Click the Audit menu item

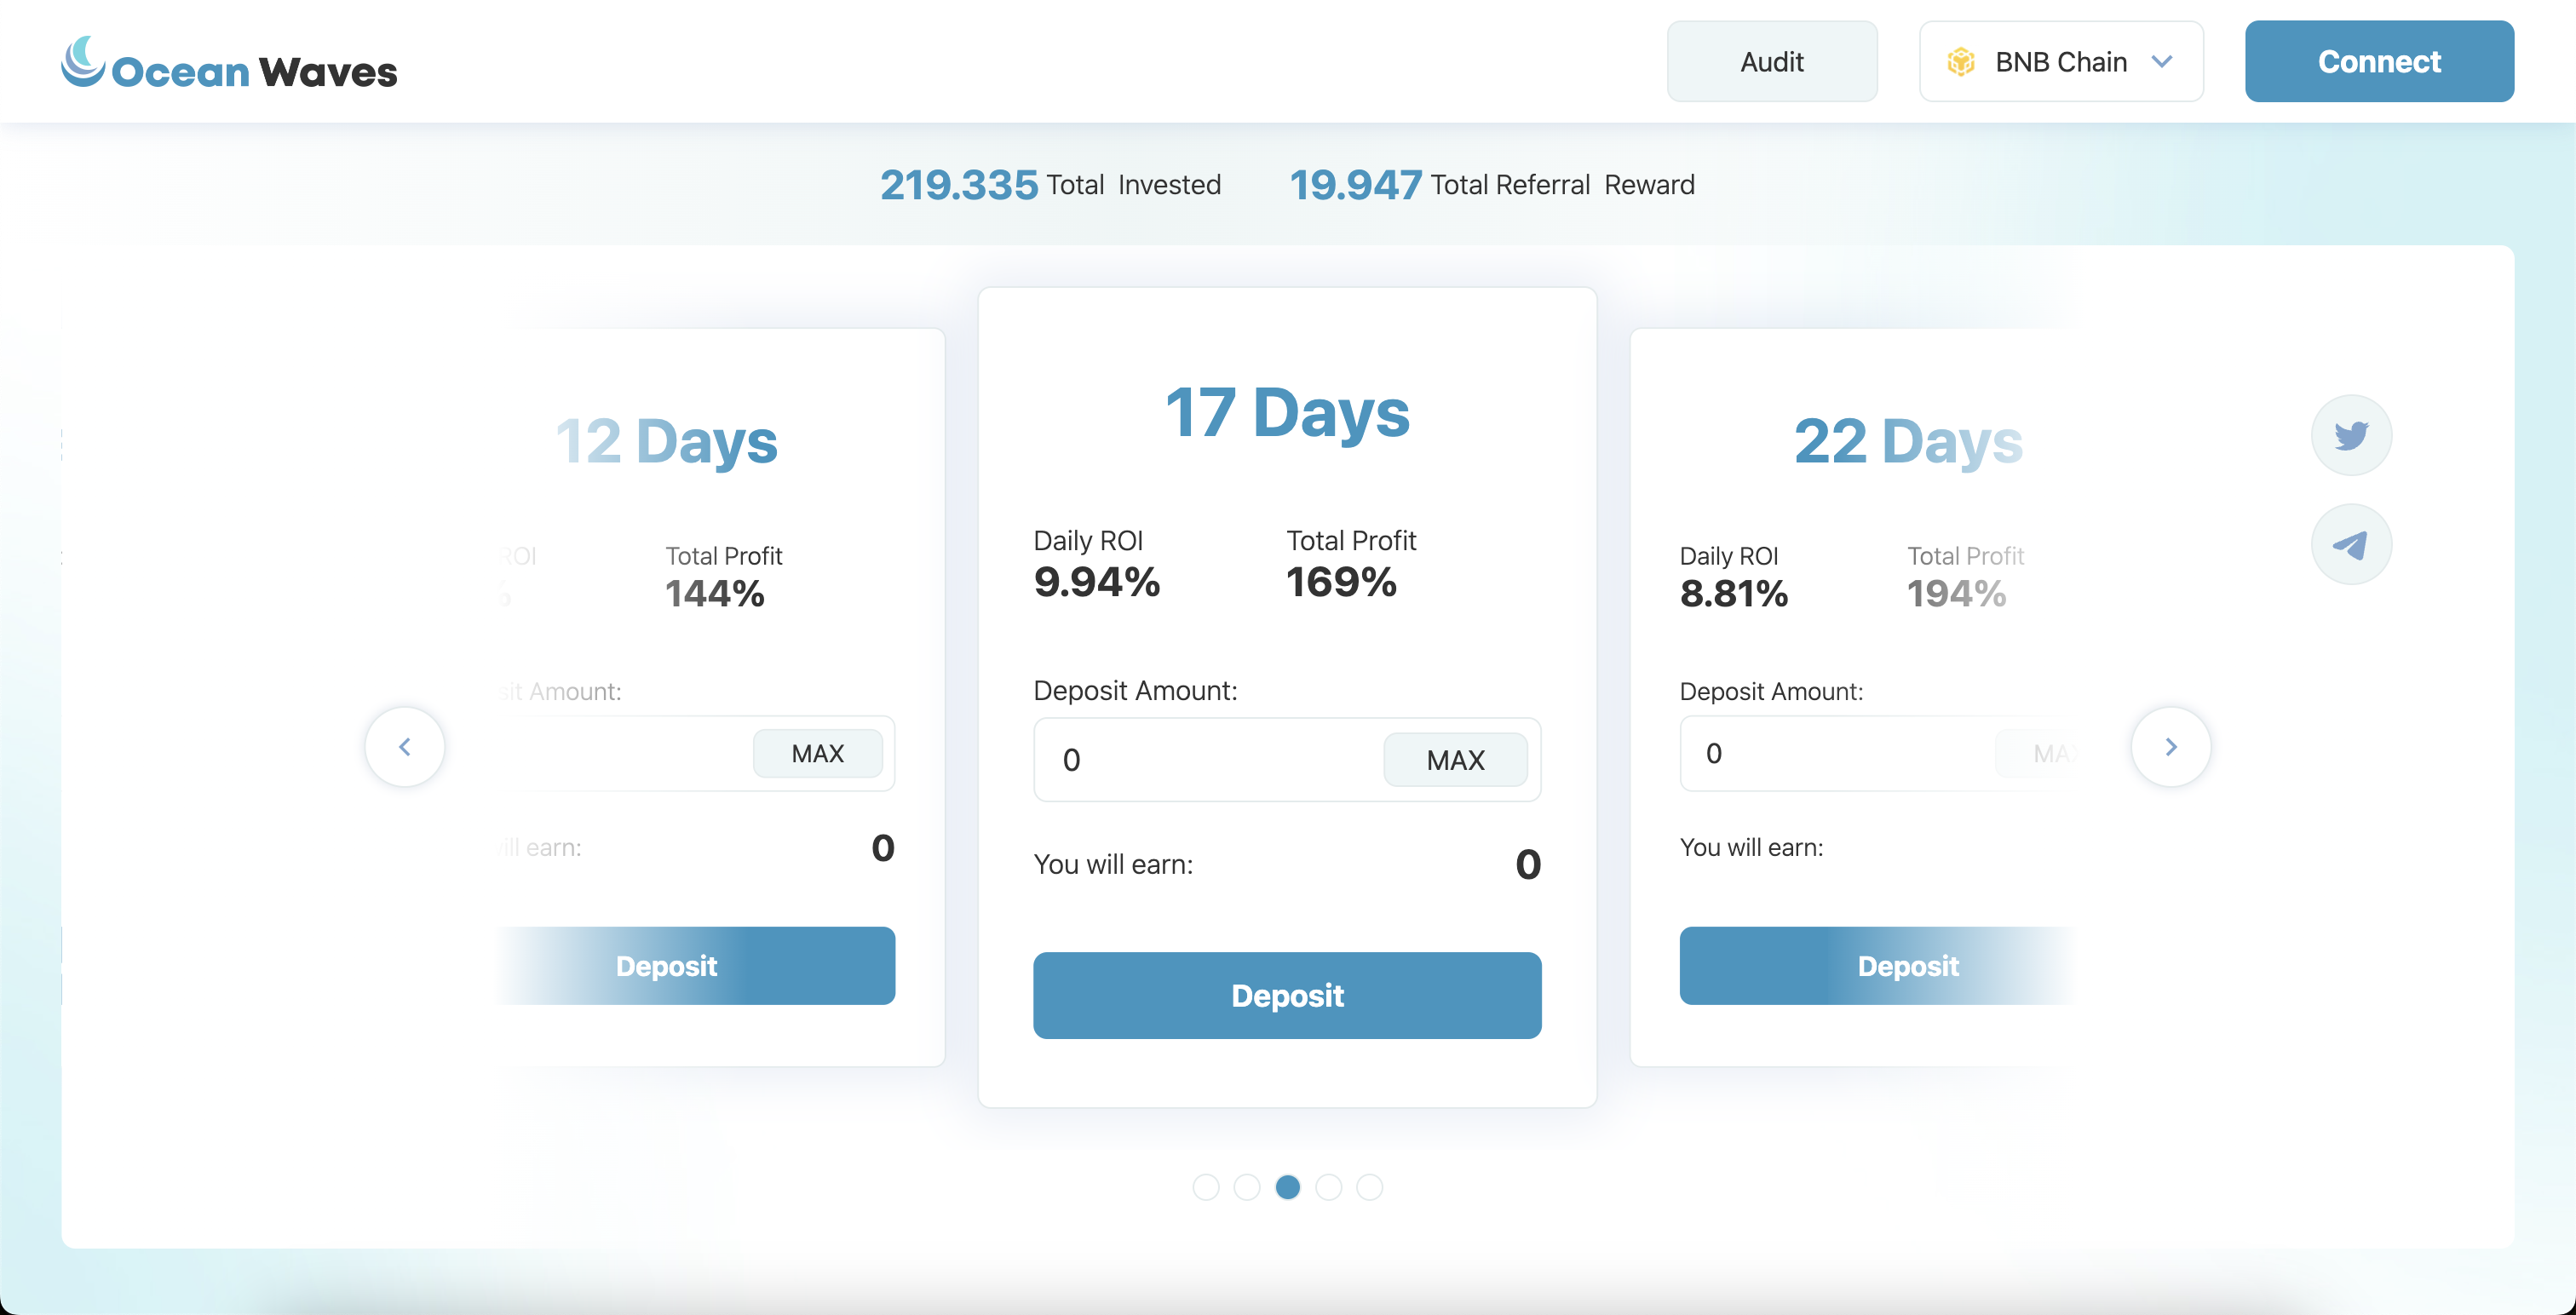[x=1773, y=60]
